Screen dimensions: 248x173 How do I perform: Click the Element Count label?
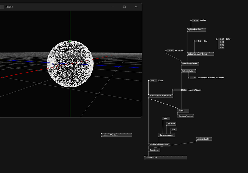195,90
